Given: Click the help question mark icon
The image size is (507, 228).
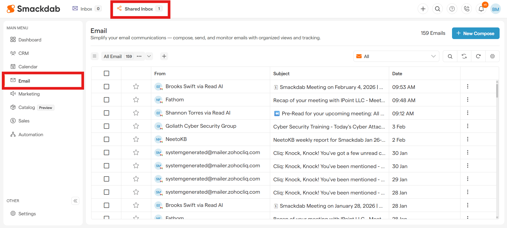Looking at the screenshot, I should tap(452, 9).
